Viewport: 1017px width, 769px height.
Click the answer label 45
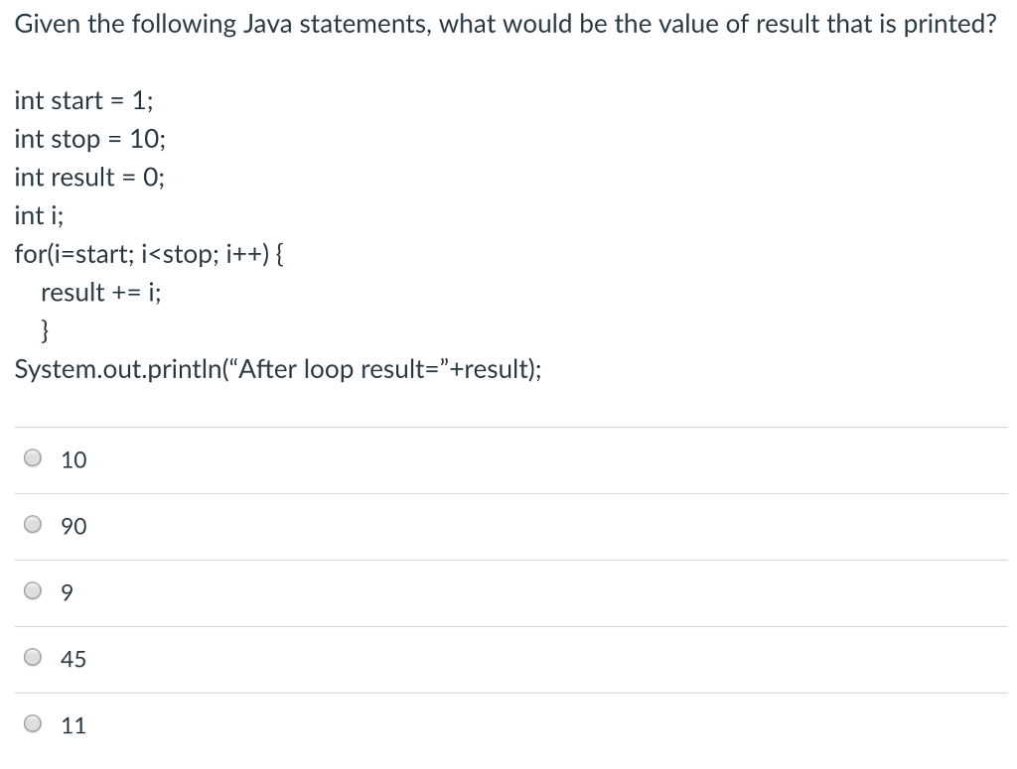pyautogui.click(x=73, y=658)
